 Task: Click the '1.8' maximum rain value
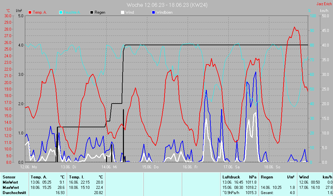point(292,188)
